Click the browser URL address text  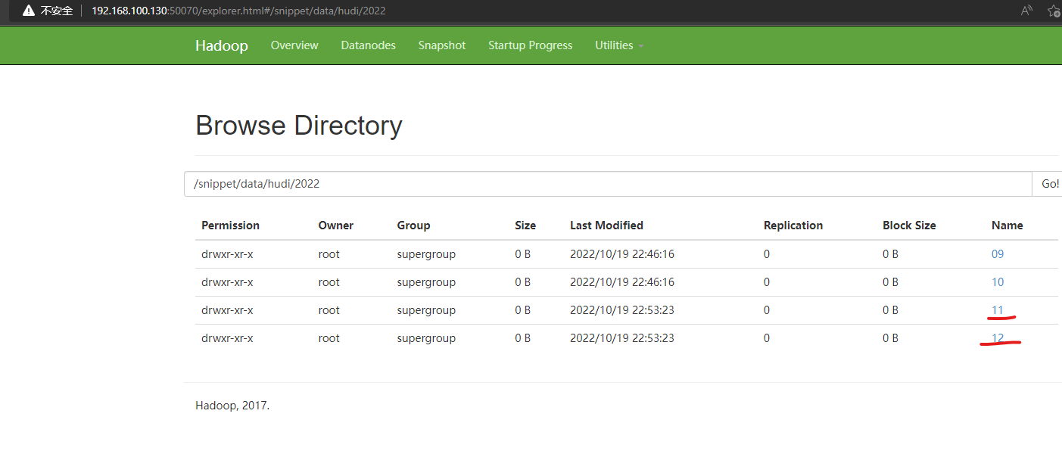click(238, 11)
